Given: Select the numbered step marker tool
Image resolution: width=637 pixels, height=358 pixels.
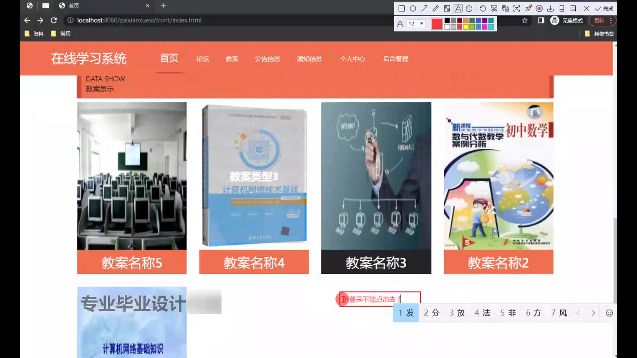Looking at the screenshot, I should 469,9.
